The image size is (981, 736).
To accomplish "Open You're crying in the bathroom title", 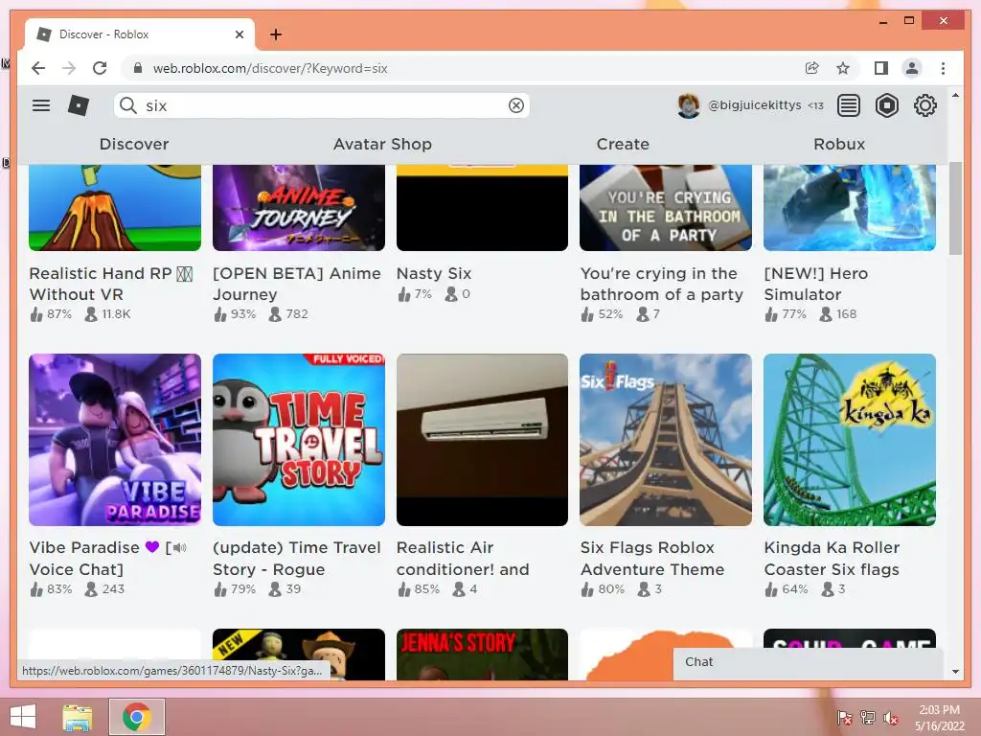I will pos(661,284).
